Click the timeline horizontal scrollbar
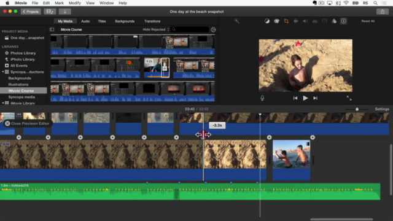Viewport: 393px width, 221px height. tap(341, 219)
